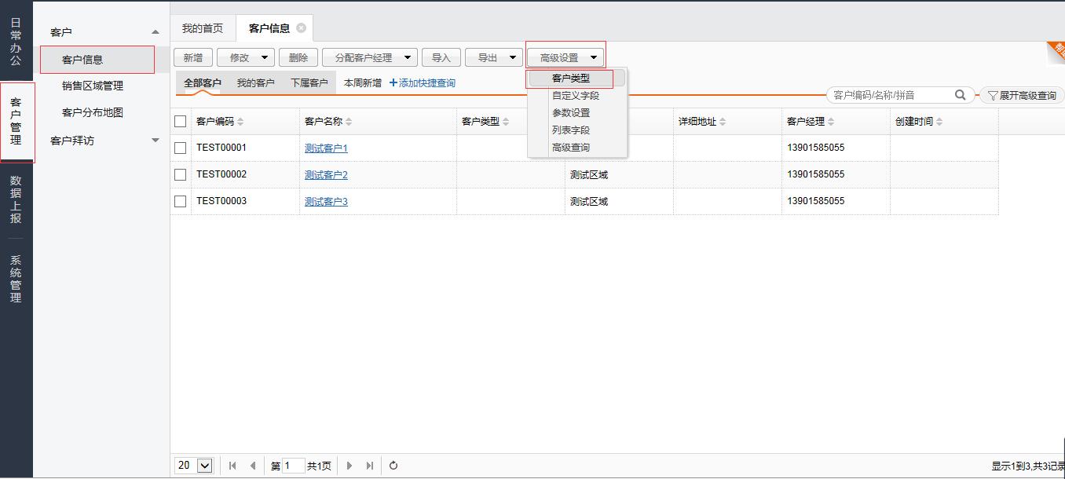Click the search magnifier icon
Viewport: 1065px width, 479px height.
(x=960, y=95)
